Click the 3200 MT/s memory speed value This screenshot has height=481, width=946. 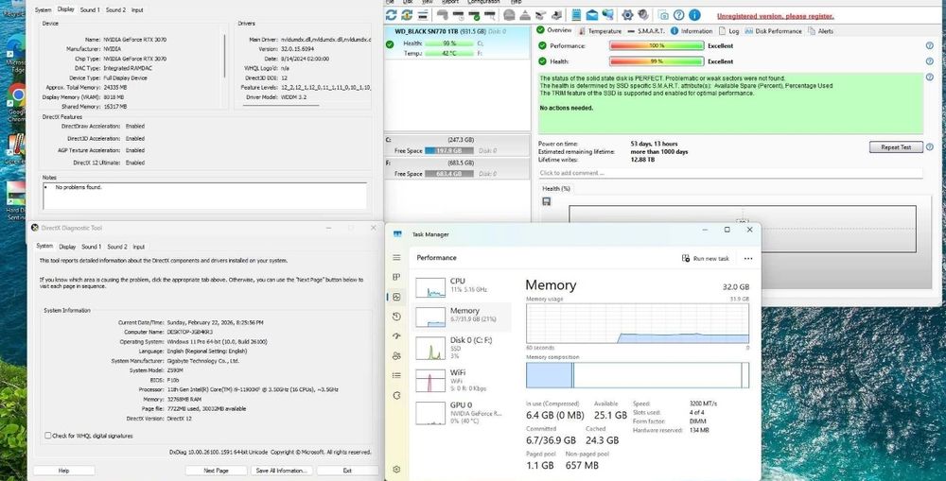(703, 404)
